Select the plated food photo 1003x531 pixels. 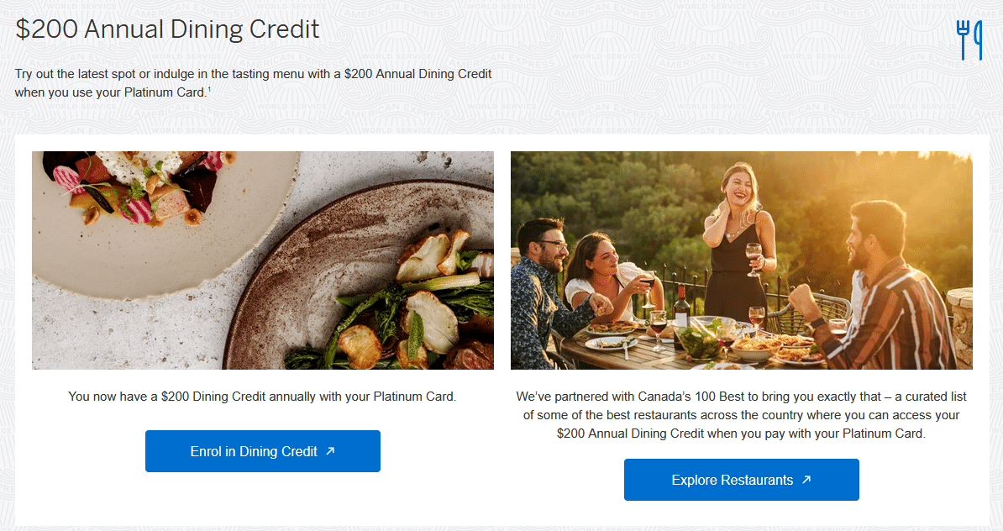pyautogui.click(x=262, y=260)
